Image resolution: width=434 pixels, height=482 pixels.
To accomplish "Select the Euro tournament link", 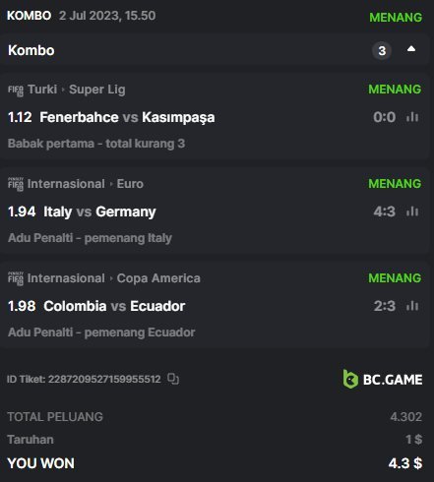I will pyautogui.click(x=130, y=184).
